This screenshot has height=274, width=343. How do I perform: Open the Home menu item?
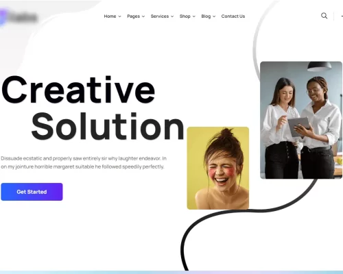(110, 16)
